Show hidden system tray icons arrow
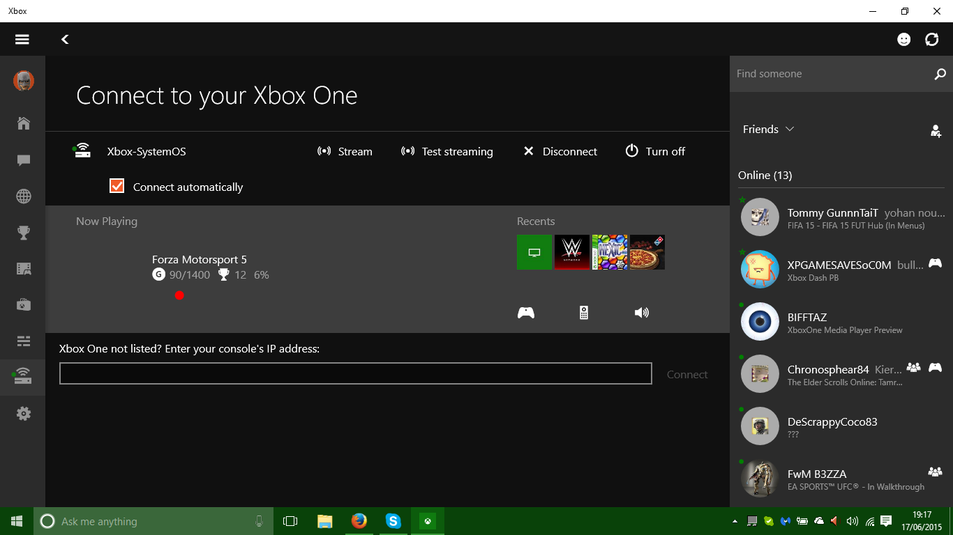953x535 pixels. [735, 521]
